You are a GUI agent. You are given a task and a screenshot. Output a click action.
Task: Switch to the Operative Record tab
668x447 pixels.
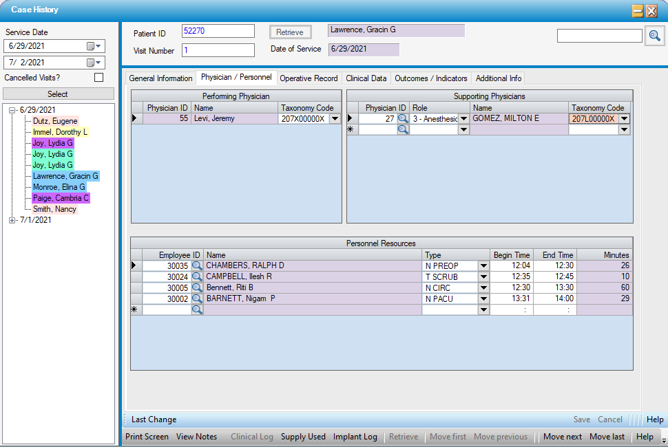[x=309, y=78]
